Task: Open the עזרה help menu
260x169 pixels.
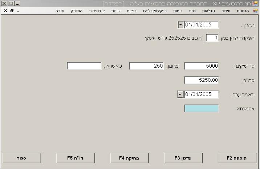Action: tap(60, 11)
